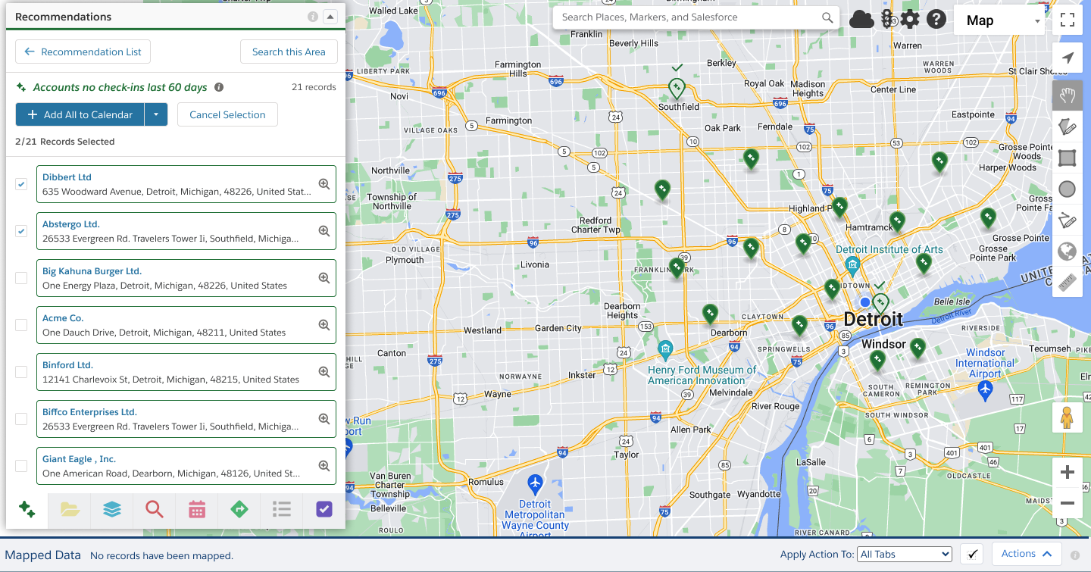Open the routes directions tab
1091x572 pixels.
point(239,509)
